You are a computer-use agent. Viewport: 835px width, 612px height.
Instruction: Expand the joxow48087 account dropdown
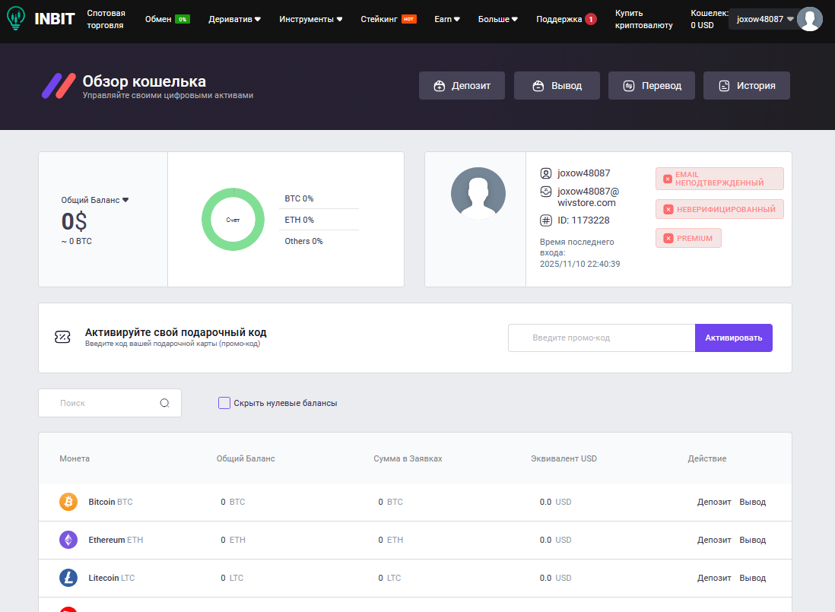coord(760,18)
